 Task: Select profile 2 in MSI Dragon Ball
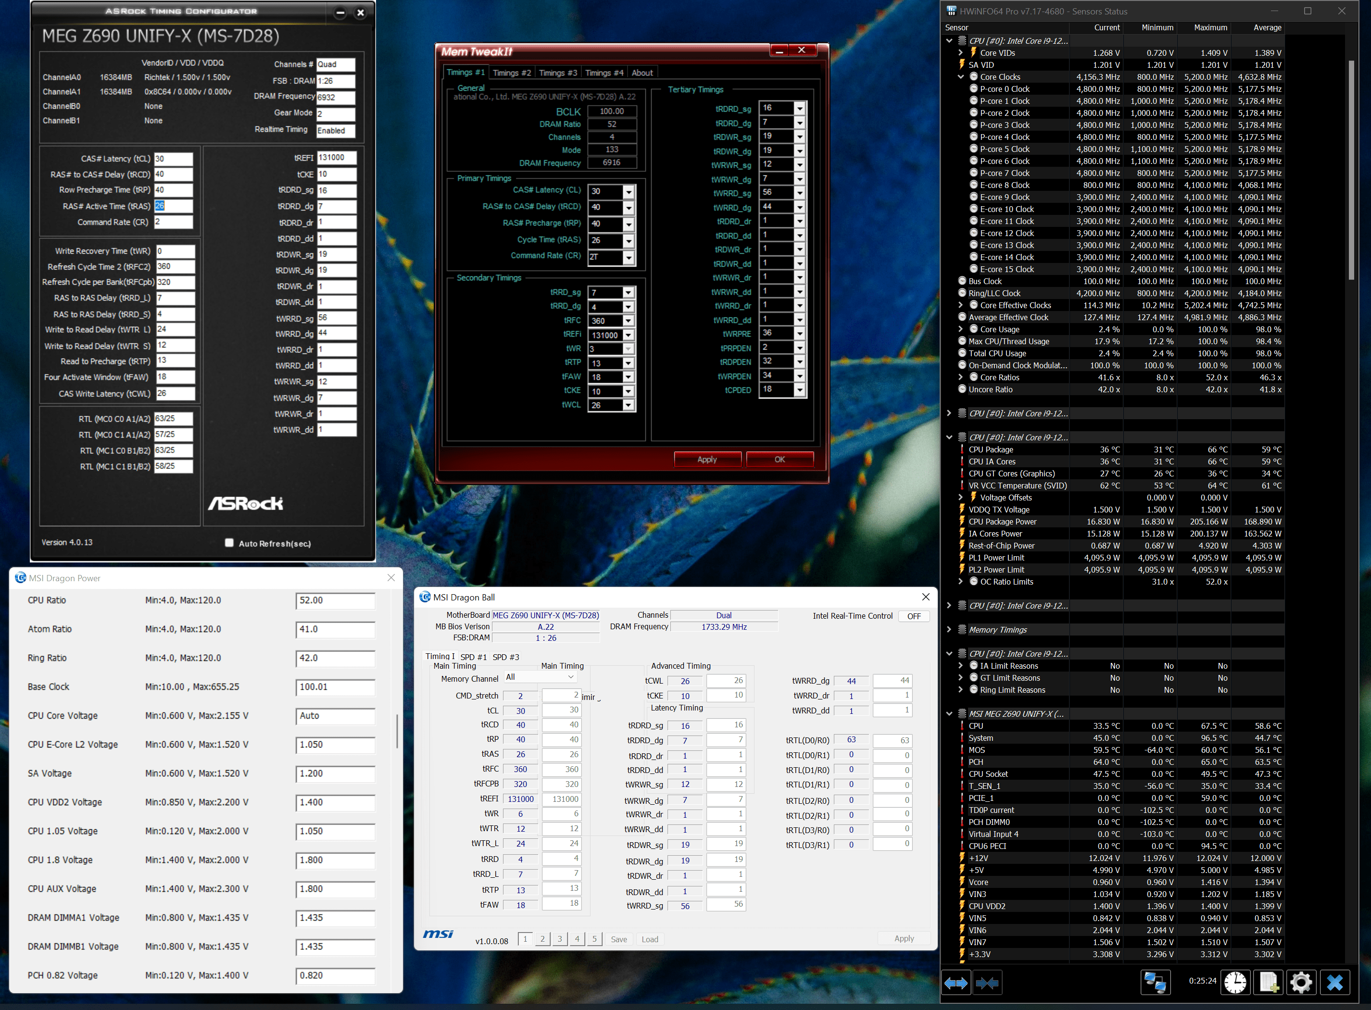(x=542, y=939)
